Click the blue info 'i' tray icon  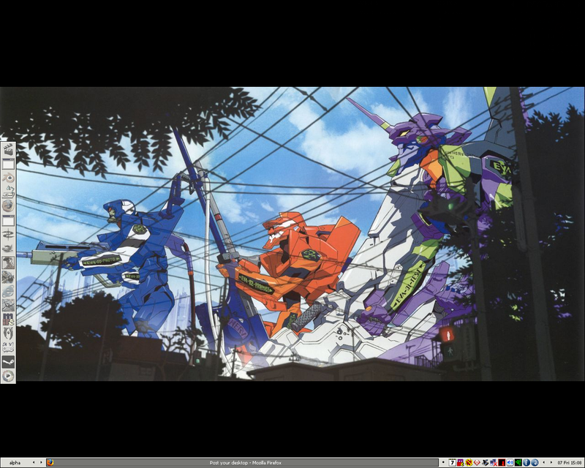(x=526, y=463)
